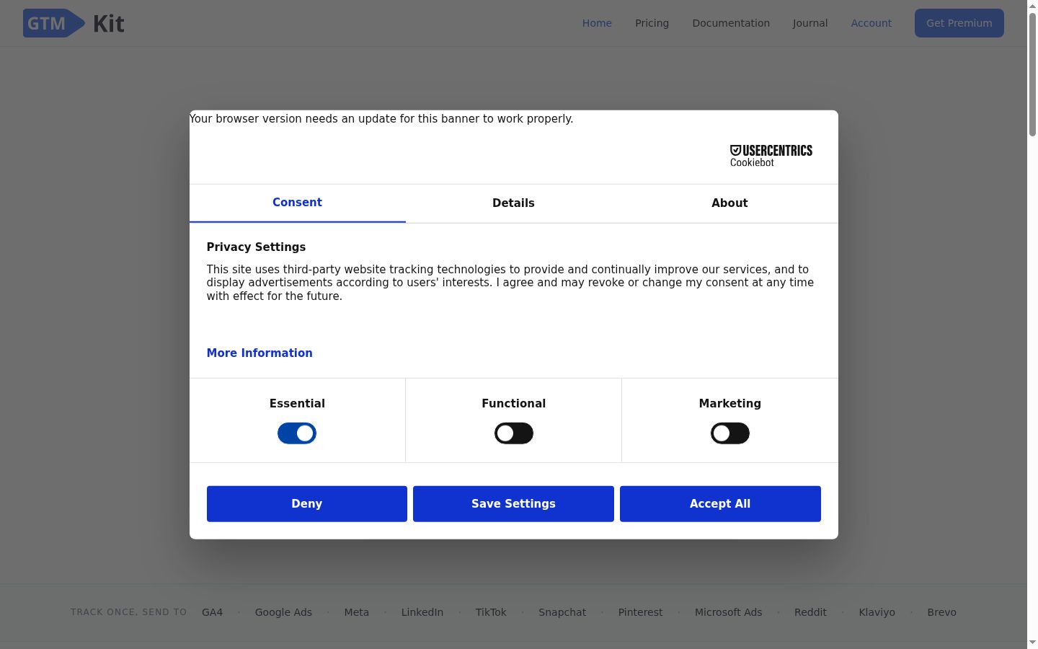Go to the Pricing page
The width and height of the screenshot is (1038, 649).
(652, 23)
